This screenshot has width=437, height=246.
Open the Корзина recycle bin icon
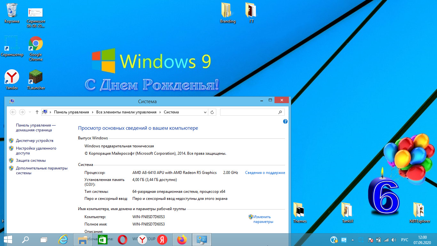click(12, 13)
